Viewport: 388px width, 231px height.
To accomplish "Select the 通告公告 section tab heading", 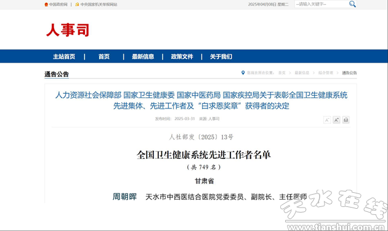I will (57, 74).
